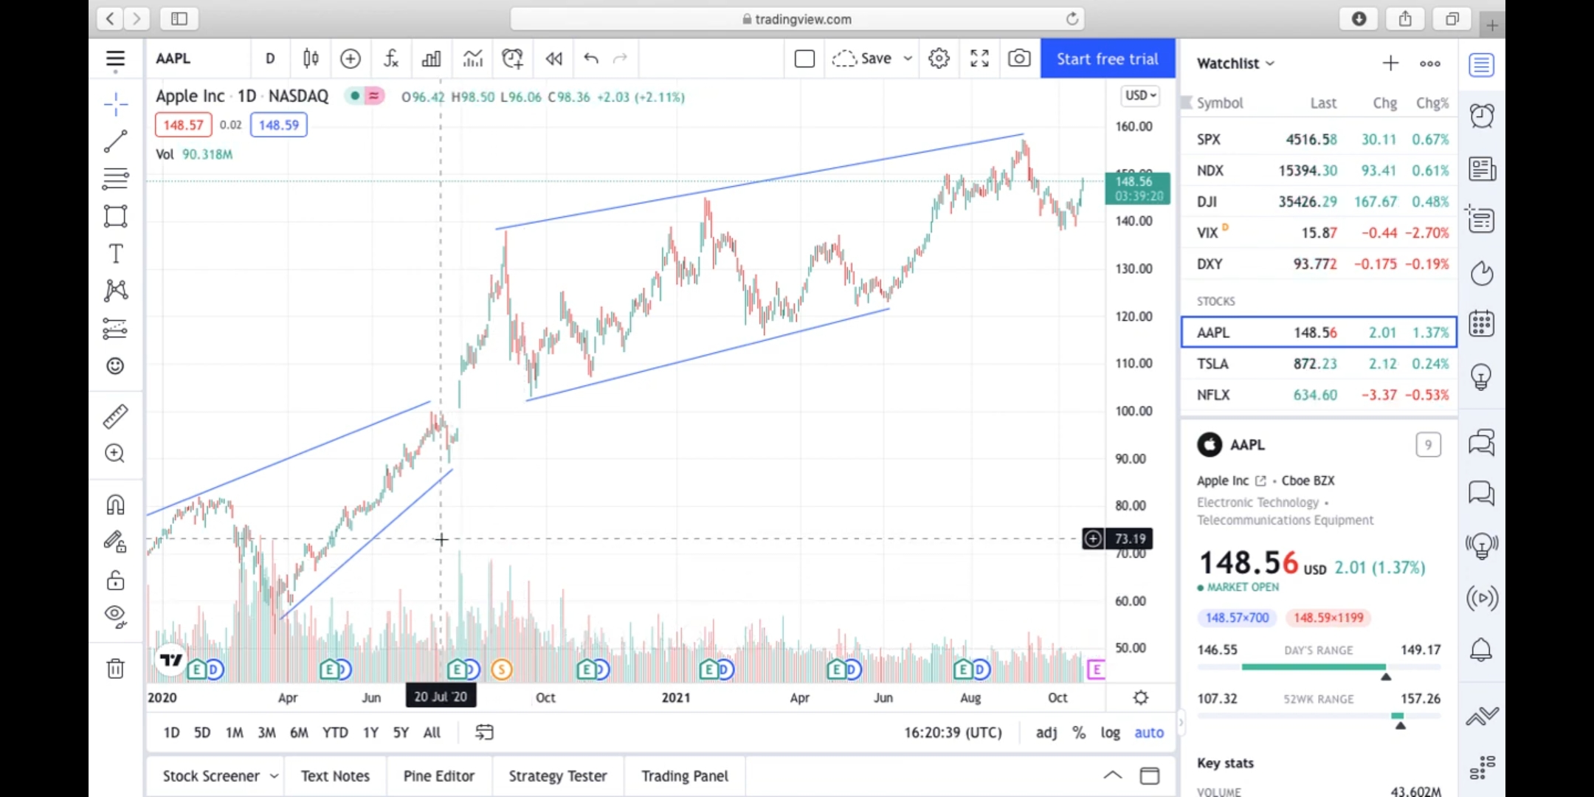Open the Alerts panel clock icon in sidebar
This screenshot has height=797, width=1594.
pyautogui.click(x=1482, y=116)
